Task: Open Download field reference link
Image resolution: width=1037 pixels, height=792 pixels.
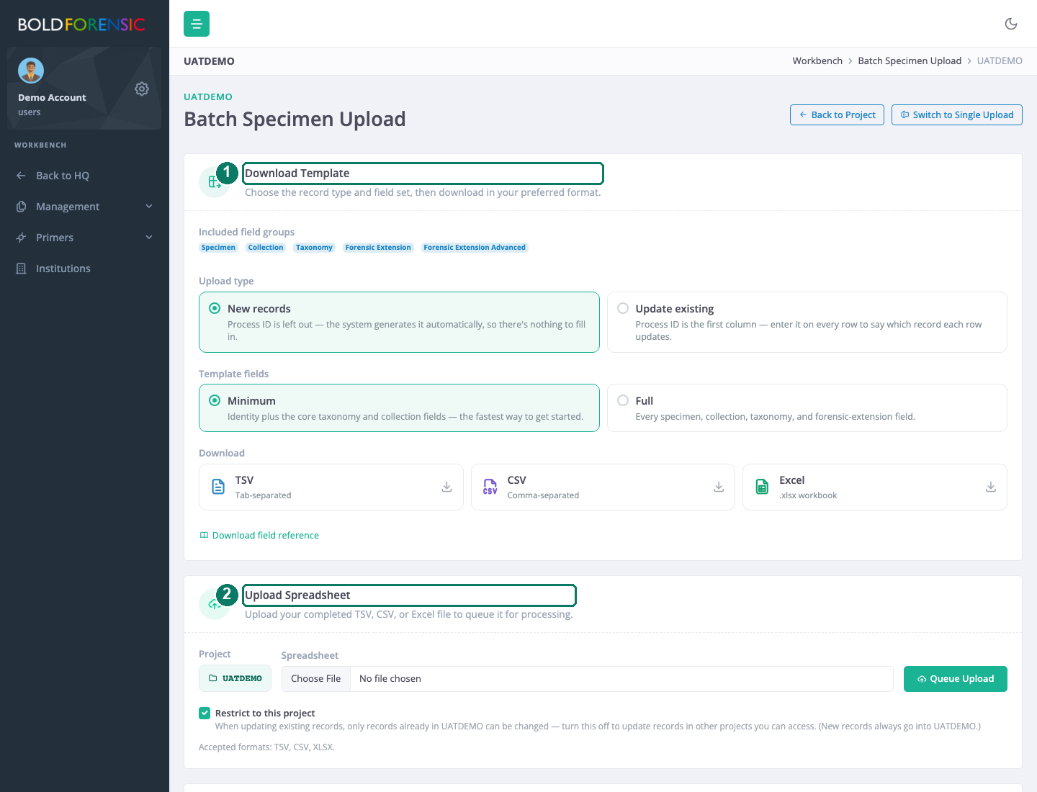Action: (x=259, y=535)
